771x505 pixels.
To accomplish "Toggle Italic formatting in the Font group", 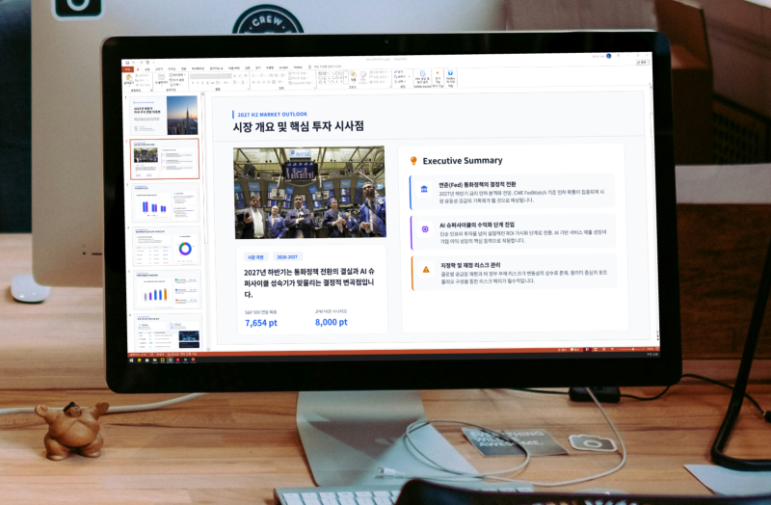I will point(198,83).
